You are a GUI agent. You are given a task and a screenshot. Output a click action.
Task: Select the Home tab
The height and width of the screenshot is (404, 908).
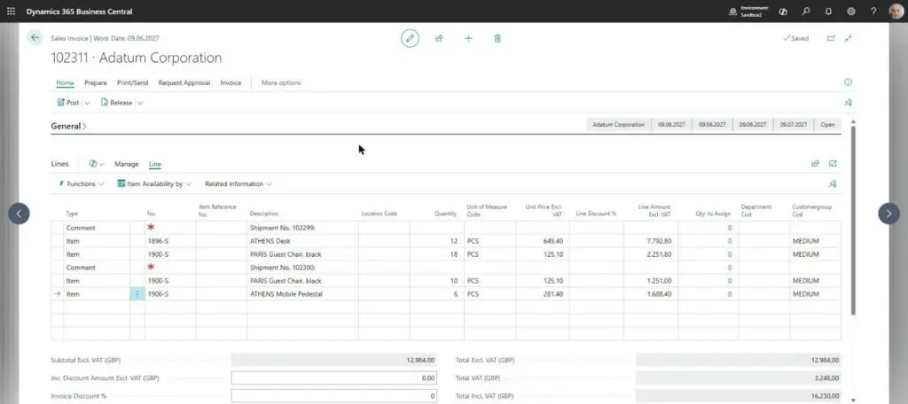[x=65, y=82]
